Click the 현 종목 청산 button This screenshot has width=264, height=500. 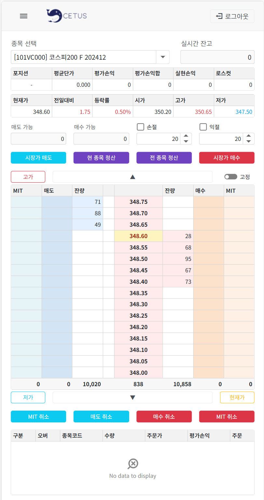[x=101, y=158]
